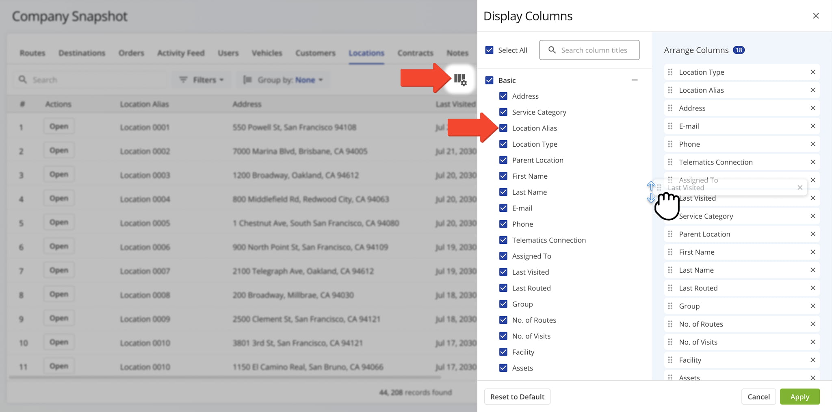Click the table's horizontal scrollbar
Screen dimensions: 832x412
pos(225,377)
